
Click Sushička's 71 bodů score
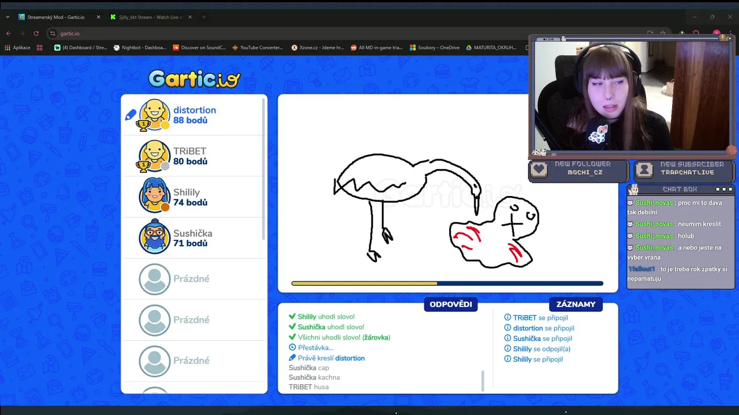click(x=190, y=243)
